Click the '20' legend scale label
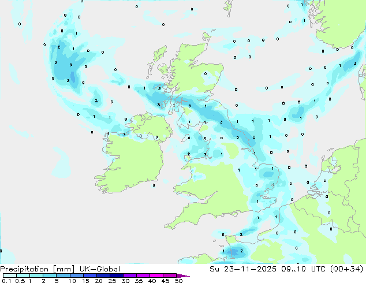 [99, 281]
